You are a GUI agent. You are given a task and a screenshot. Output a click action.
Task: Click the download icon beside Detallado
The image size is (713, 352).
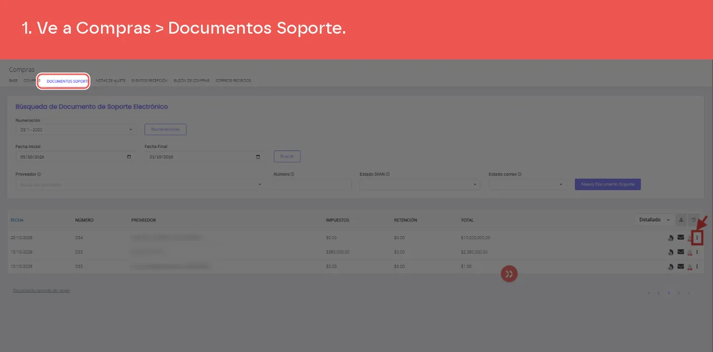click(681, 220)
